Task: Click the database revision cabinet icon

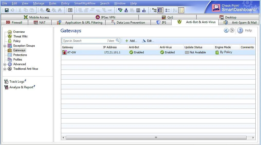Action: coord(138,10)
